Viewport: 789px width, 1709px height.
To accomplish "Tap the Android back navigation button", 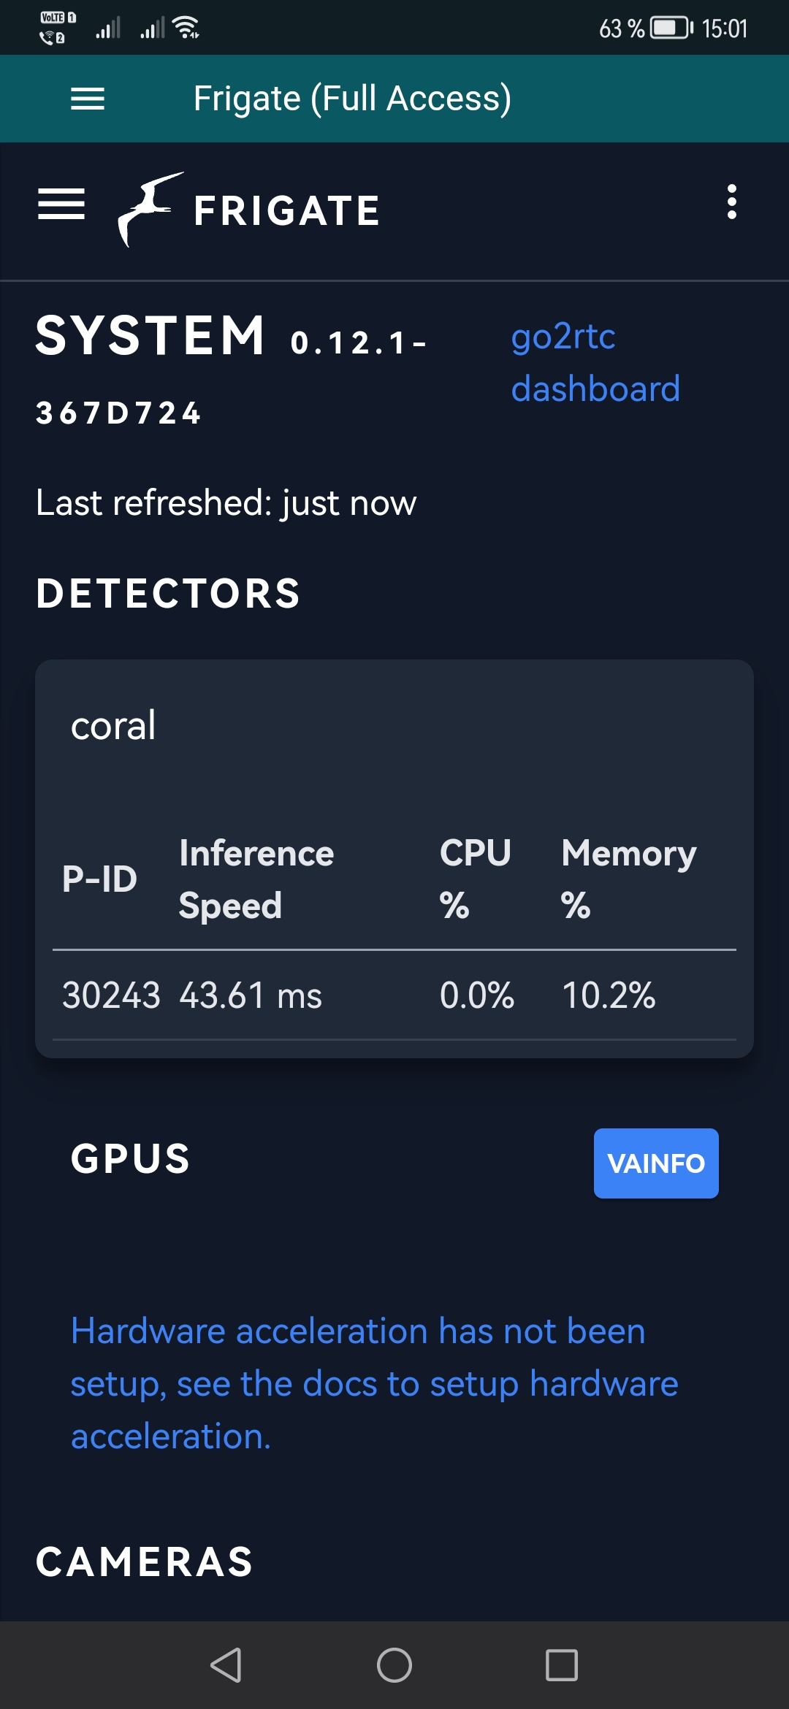I will pos(226,1665).
